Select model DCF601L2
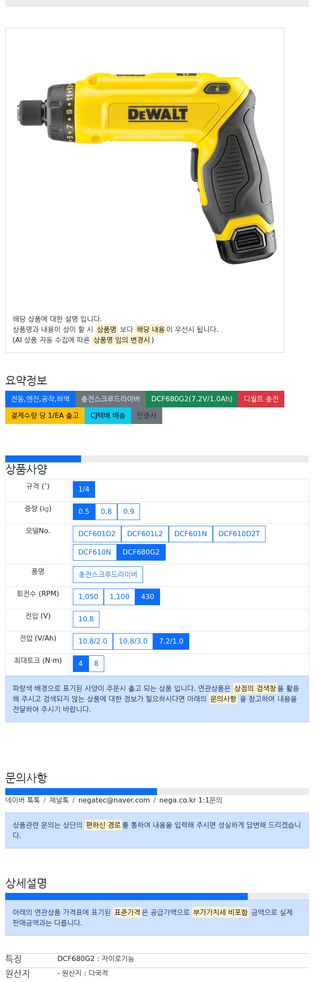Screen dimensions: 314x982 [145, 534]
